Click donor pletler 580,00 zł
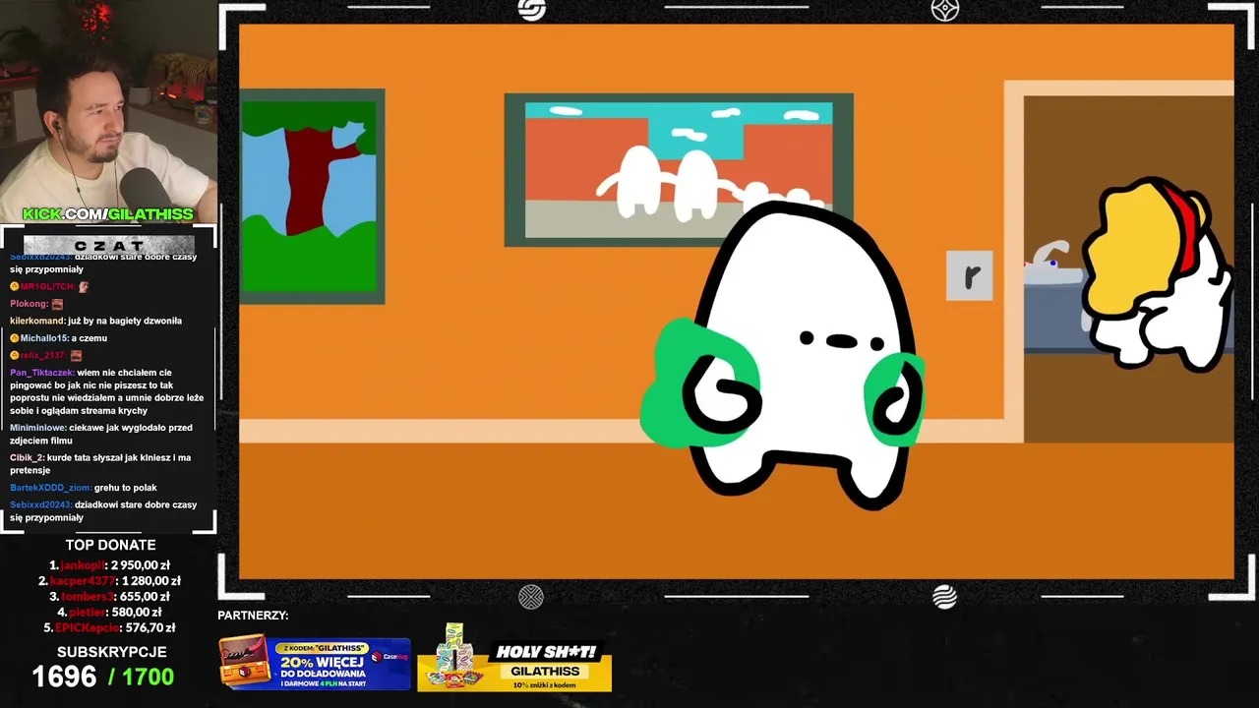 (110, 613)
